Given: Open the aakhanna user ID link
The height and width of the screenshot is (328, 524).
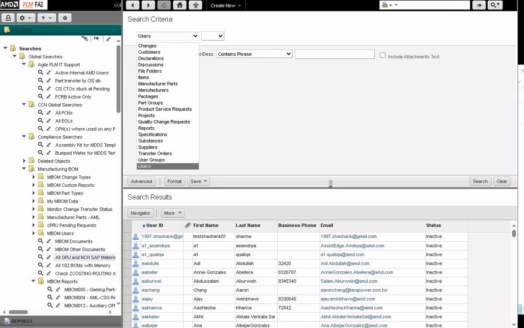Looking at the screenshot, I should tap(152, 308).
